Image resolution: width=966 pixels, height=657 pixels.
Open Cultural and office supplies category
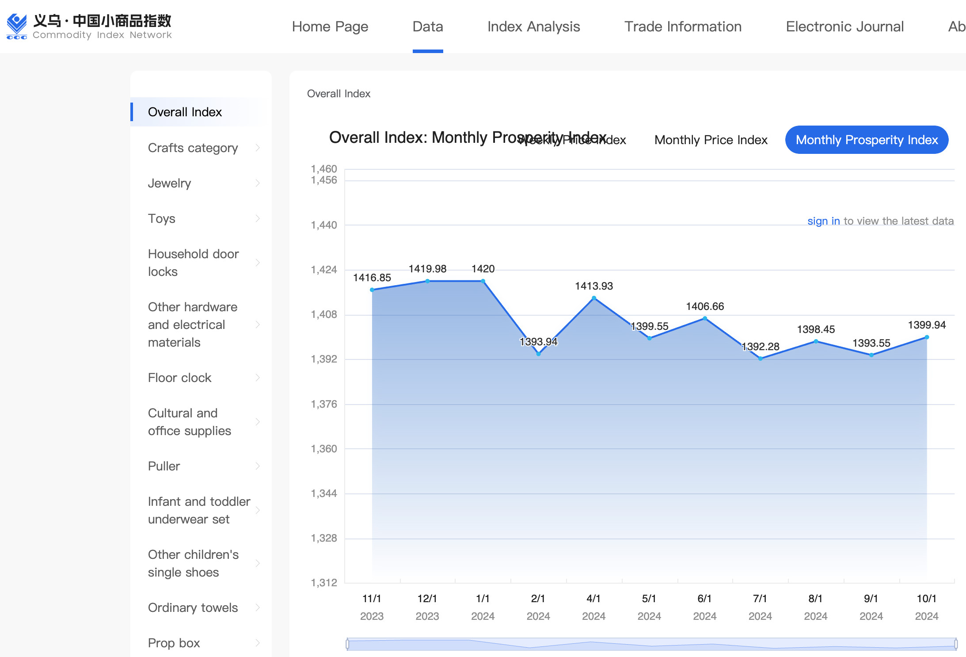[x=189, y=422]
